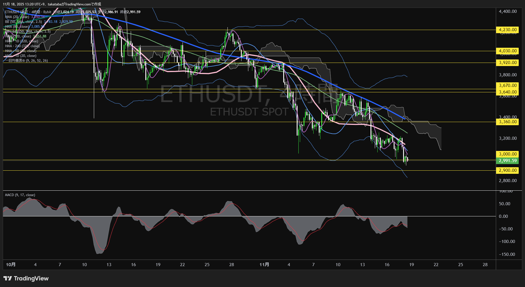Viewport: 525px width, 287px height.
Task: Click the HMA (320, close) value 3,251.88
Action: click(40, 36)
